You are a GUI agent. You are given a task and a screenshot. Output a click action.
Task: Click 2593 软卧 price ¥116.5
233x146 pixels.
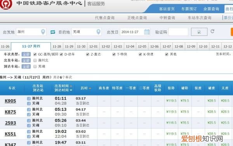pyautogui.click(x=171, y=123)
